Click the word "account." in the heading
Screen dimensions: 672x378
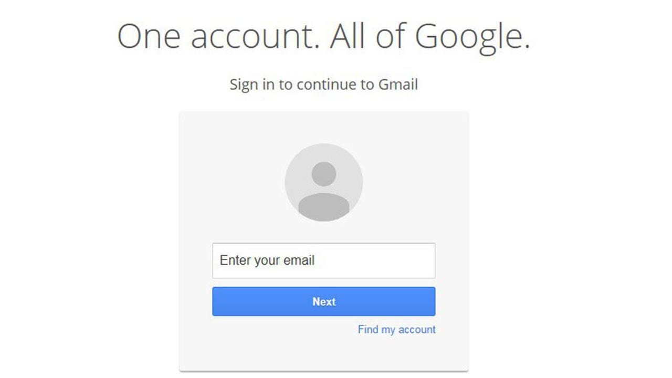pyautogui.click(x=255, y=37)
